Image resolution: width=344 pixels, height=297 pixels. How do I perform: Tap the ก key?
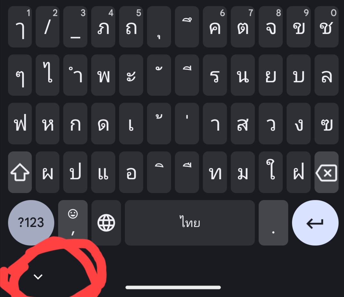(x=75, y=124)
